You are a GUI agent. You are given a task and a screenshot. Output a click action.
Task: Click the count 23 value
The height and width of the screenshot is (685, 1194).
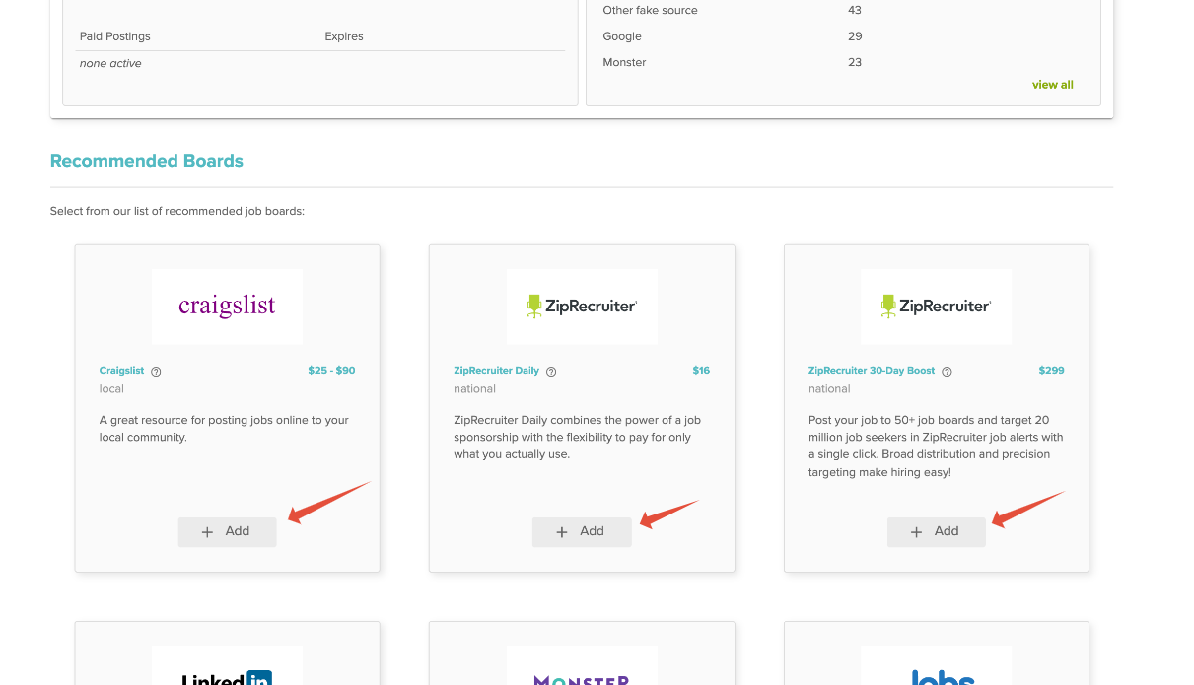(855, 62)
